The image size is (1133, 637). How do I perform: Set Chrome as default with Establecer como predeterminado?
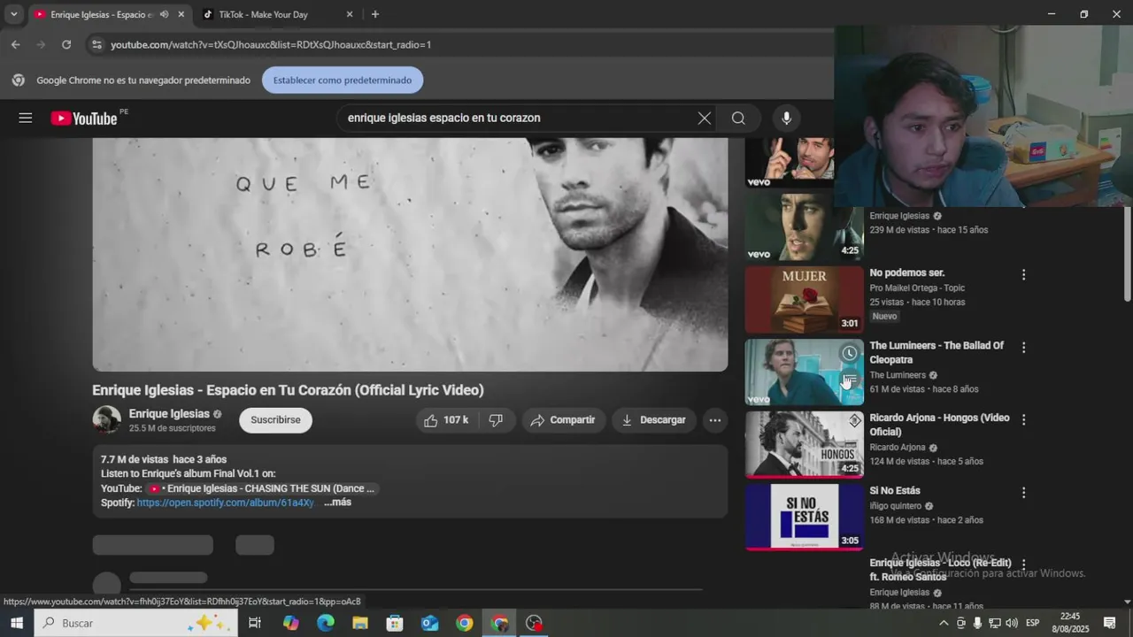coord(343,80)
